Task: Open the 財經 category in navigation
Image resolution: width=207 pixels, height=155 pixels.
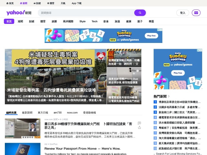Action: pyautogui.click(x=32, y=21)
